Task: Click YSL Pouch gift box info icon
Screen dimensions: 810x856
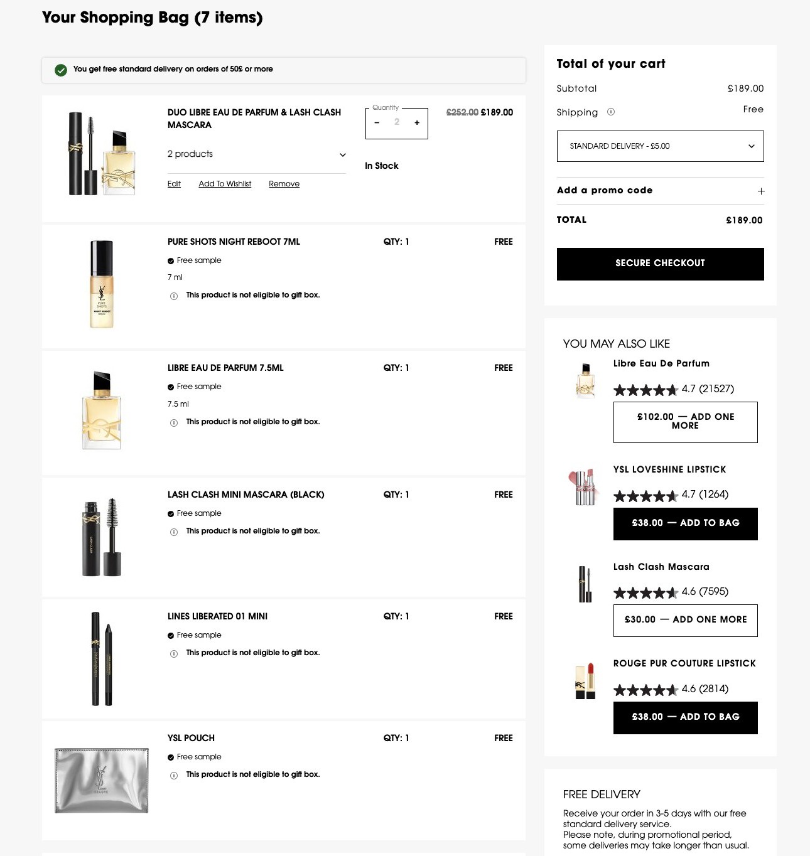Action: [174, 775]
